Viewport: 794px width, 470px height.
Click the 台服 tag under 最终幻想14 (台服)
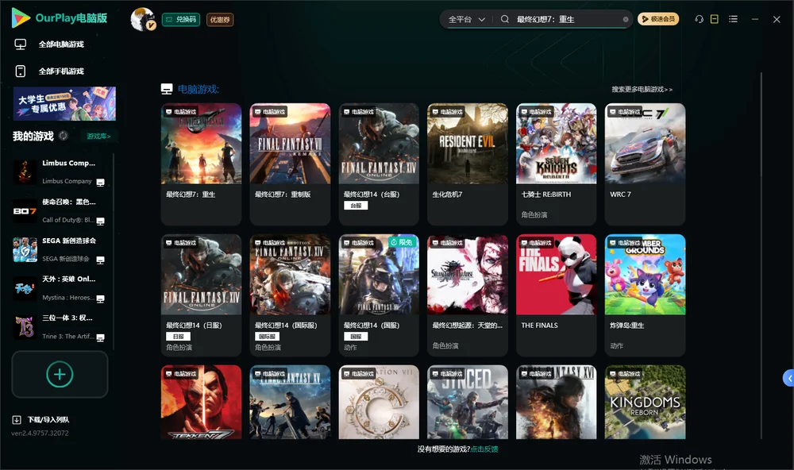coord(356,206)
